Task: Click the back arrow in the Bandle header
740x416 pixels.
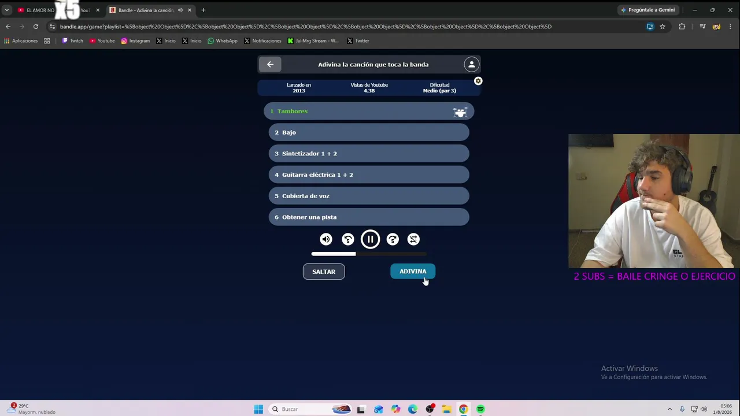Action: coord(270,65)
